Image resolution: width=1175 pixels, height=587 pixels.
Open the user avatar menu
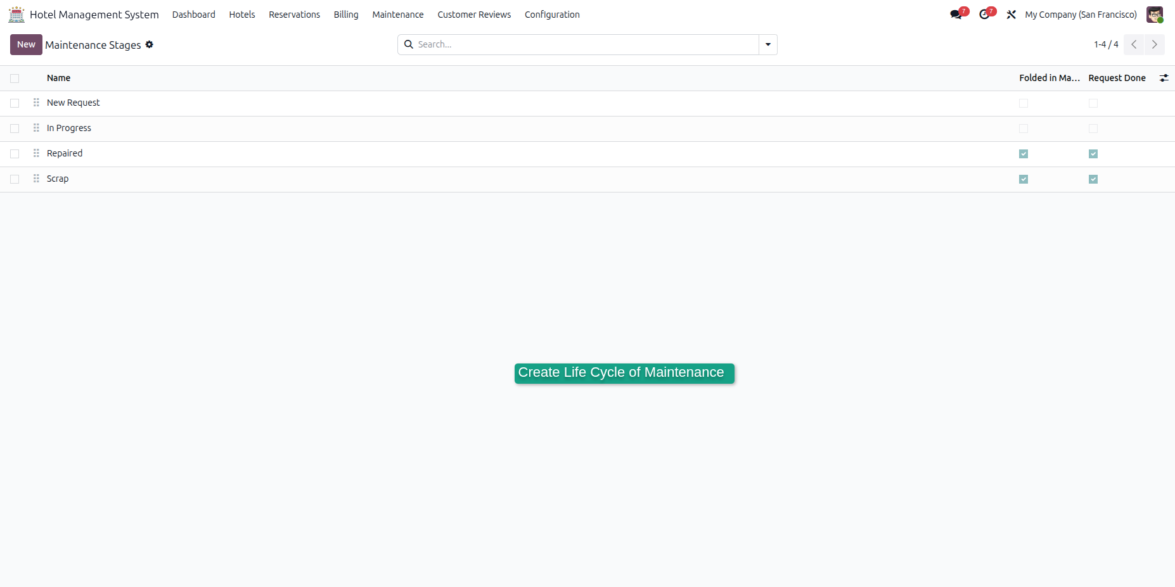(x=1155, y=14)
